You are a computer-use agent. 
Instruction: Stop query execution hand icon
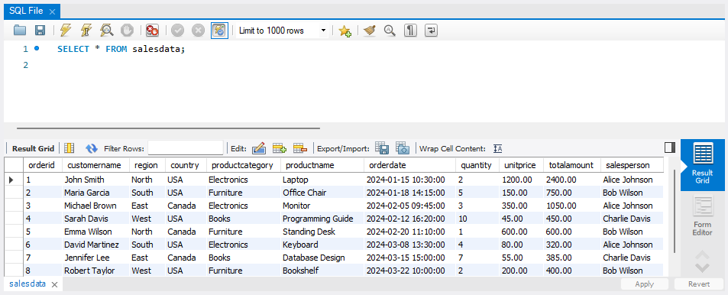click(x=128, y=31)
